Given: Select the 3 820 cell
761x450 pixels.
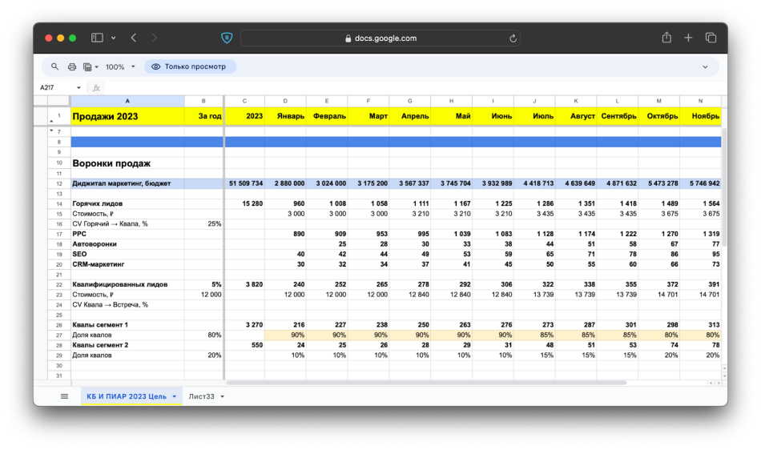Looking at the screenshot, I should pos(244,284).
